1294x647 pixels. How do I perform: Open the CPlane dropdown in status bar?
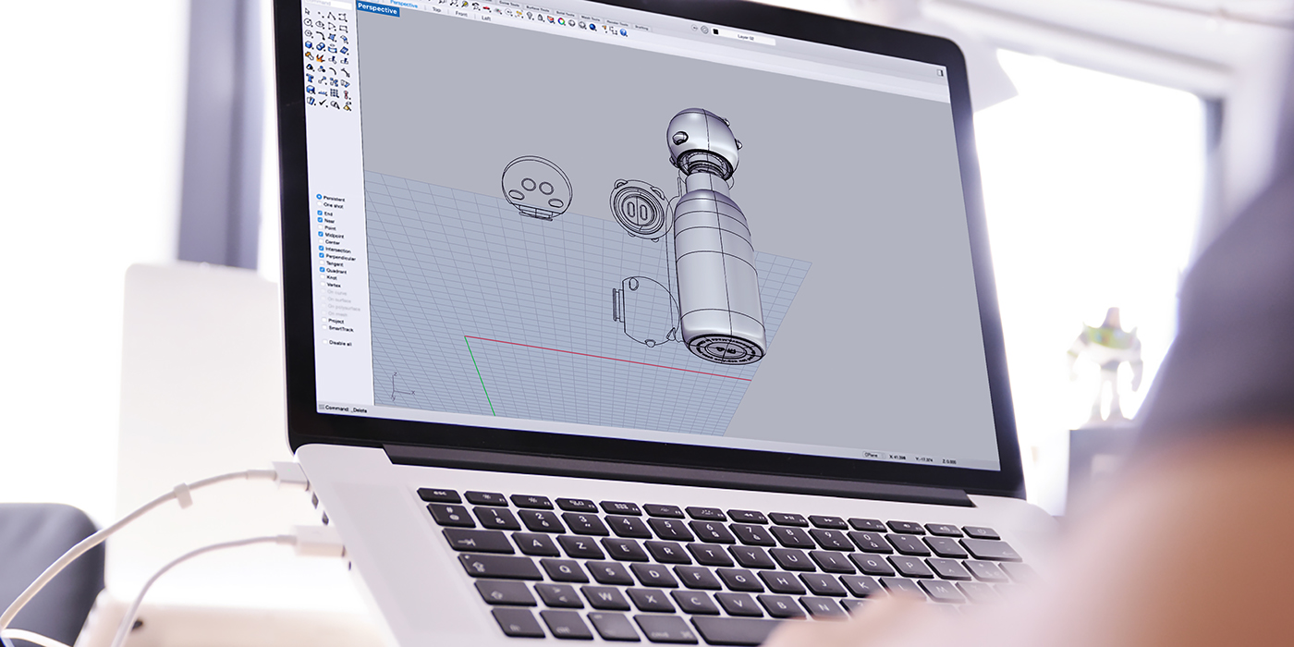[x=873, y=456]
